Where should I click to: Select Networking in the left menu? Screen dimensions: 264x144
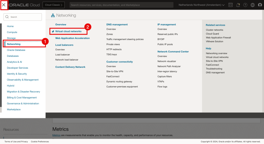click(14, 44)
